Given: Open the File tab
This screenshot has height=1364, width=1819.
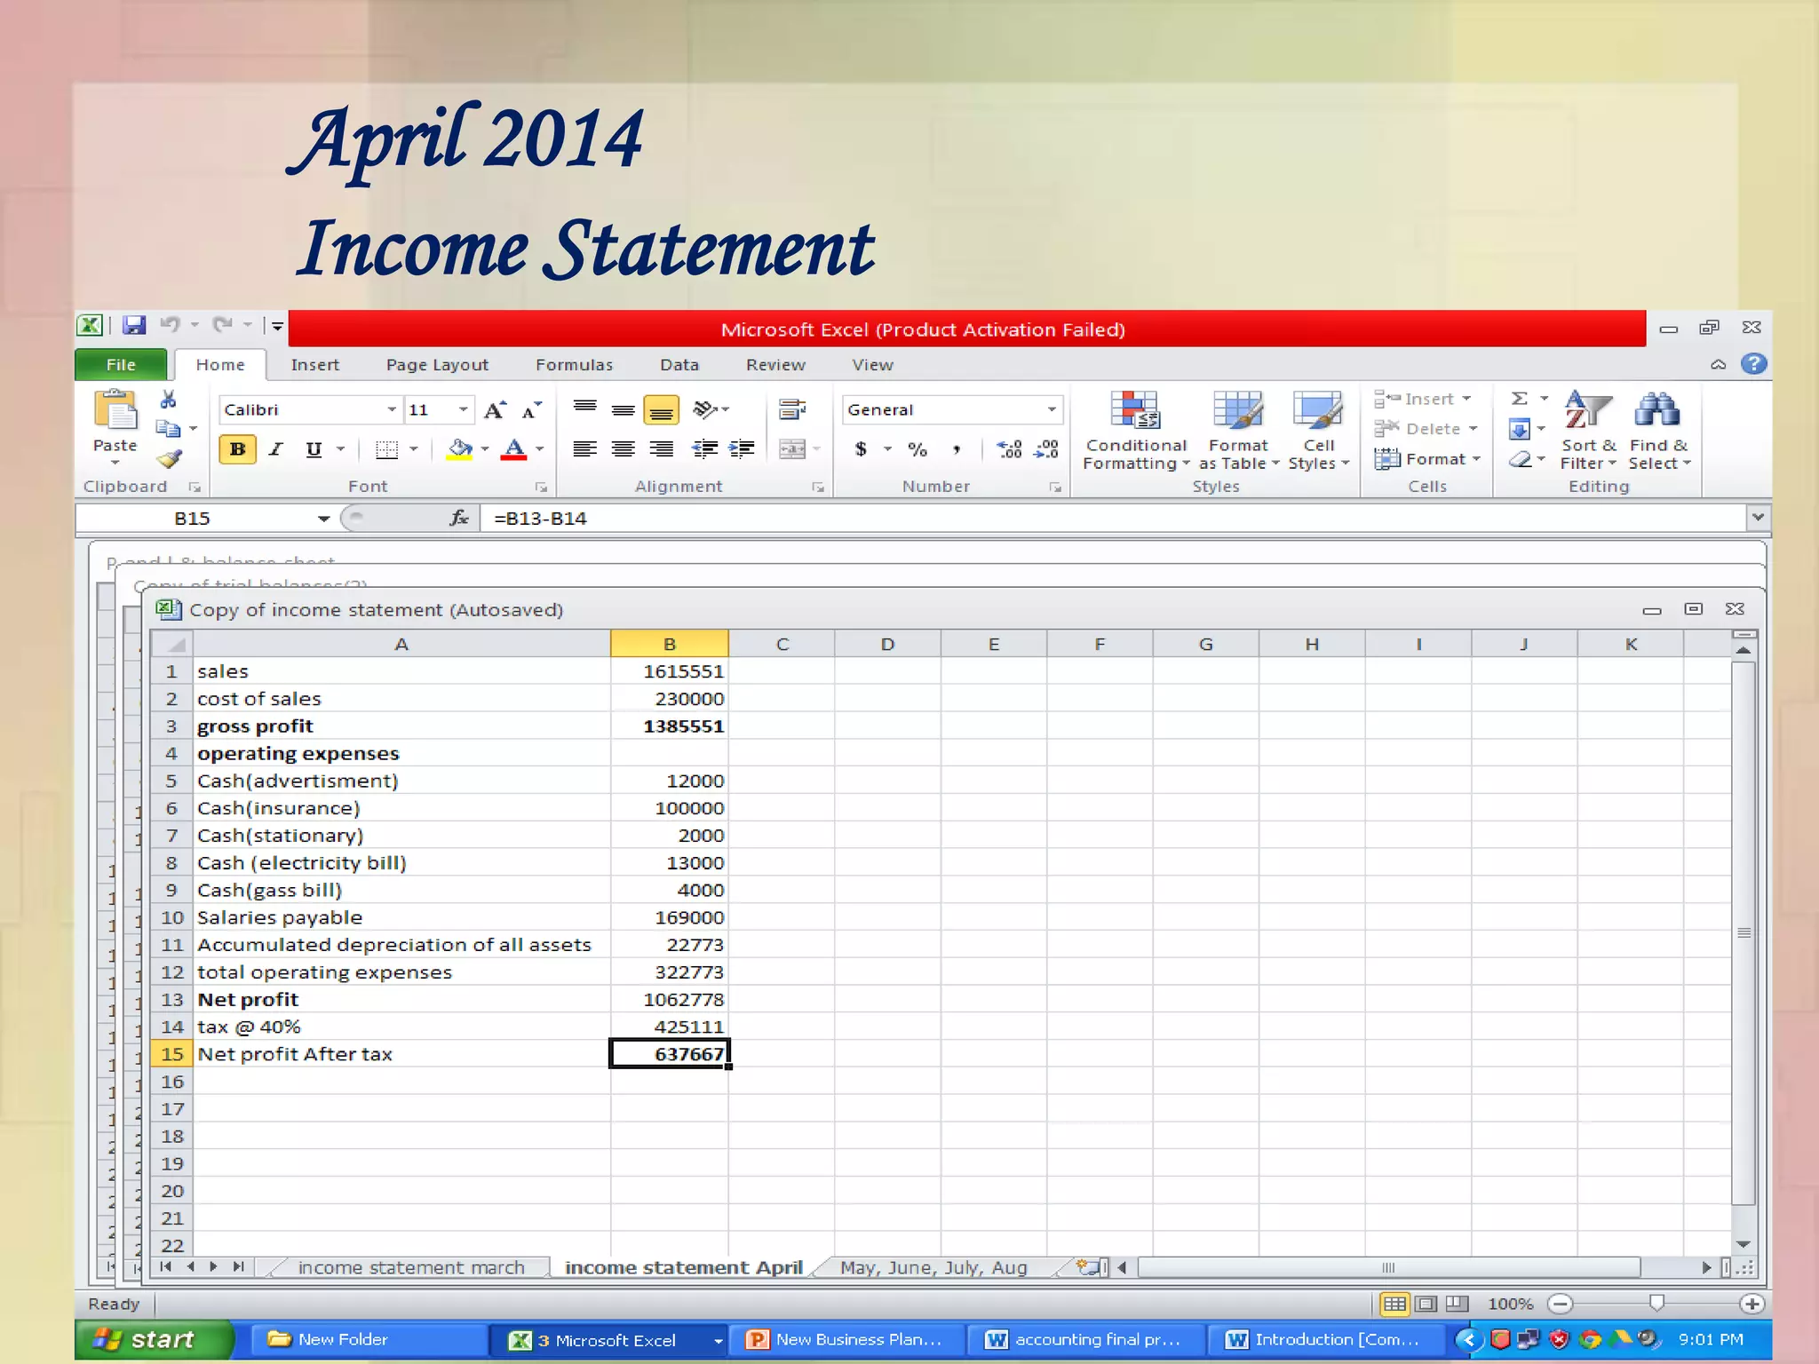Looking at the screenshot, I should (121, 365).
